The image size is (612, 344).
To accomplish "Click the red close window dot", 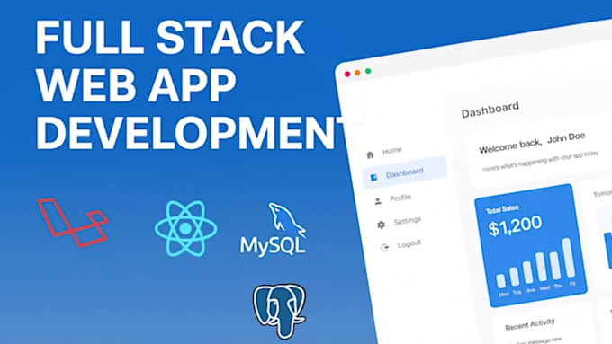I will 347,74.
